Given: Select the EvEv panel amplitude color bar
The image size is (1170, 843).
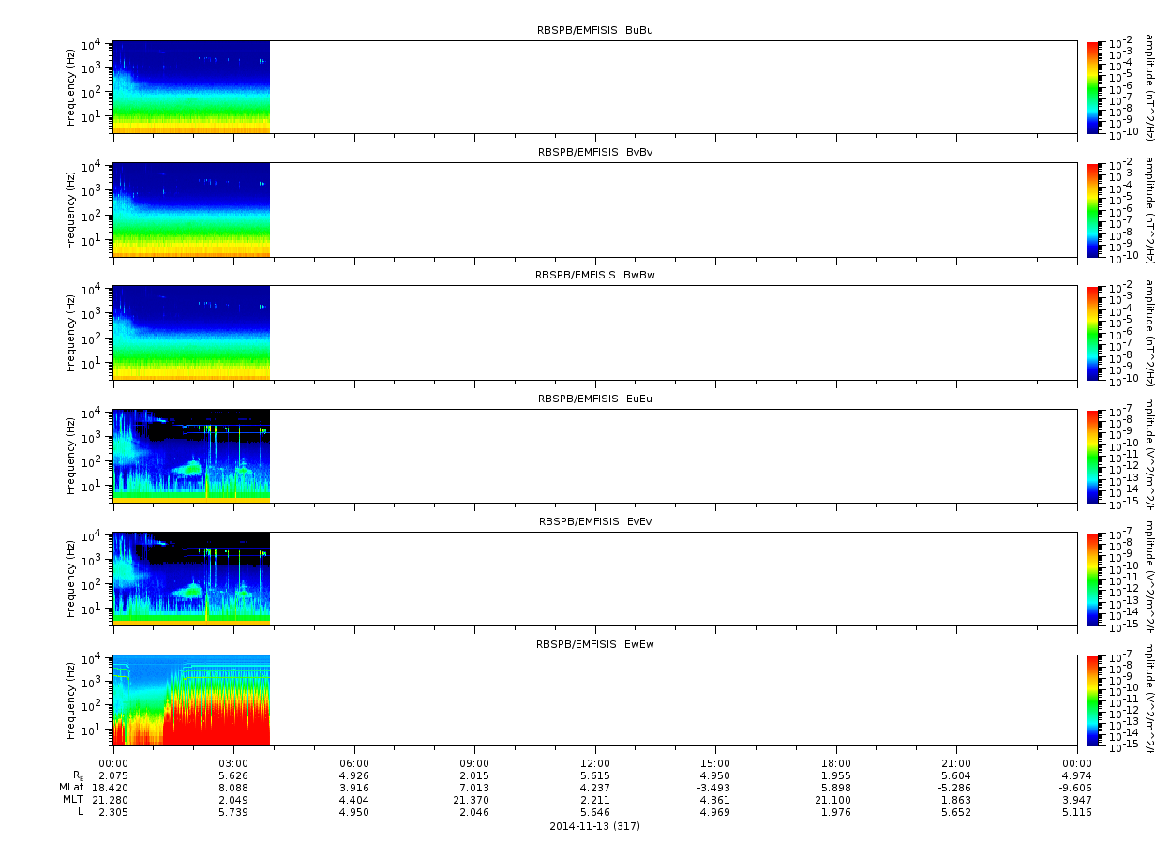Looking at the screenshot, I should 1093,579.
